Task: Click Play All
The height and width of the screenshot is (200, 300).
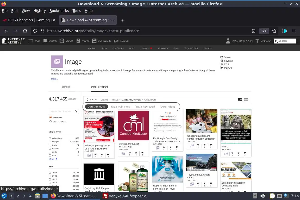Action: 226,68
